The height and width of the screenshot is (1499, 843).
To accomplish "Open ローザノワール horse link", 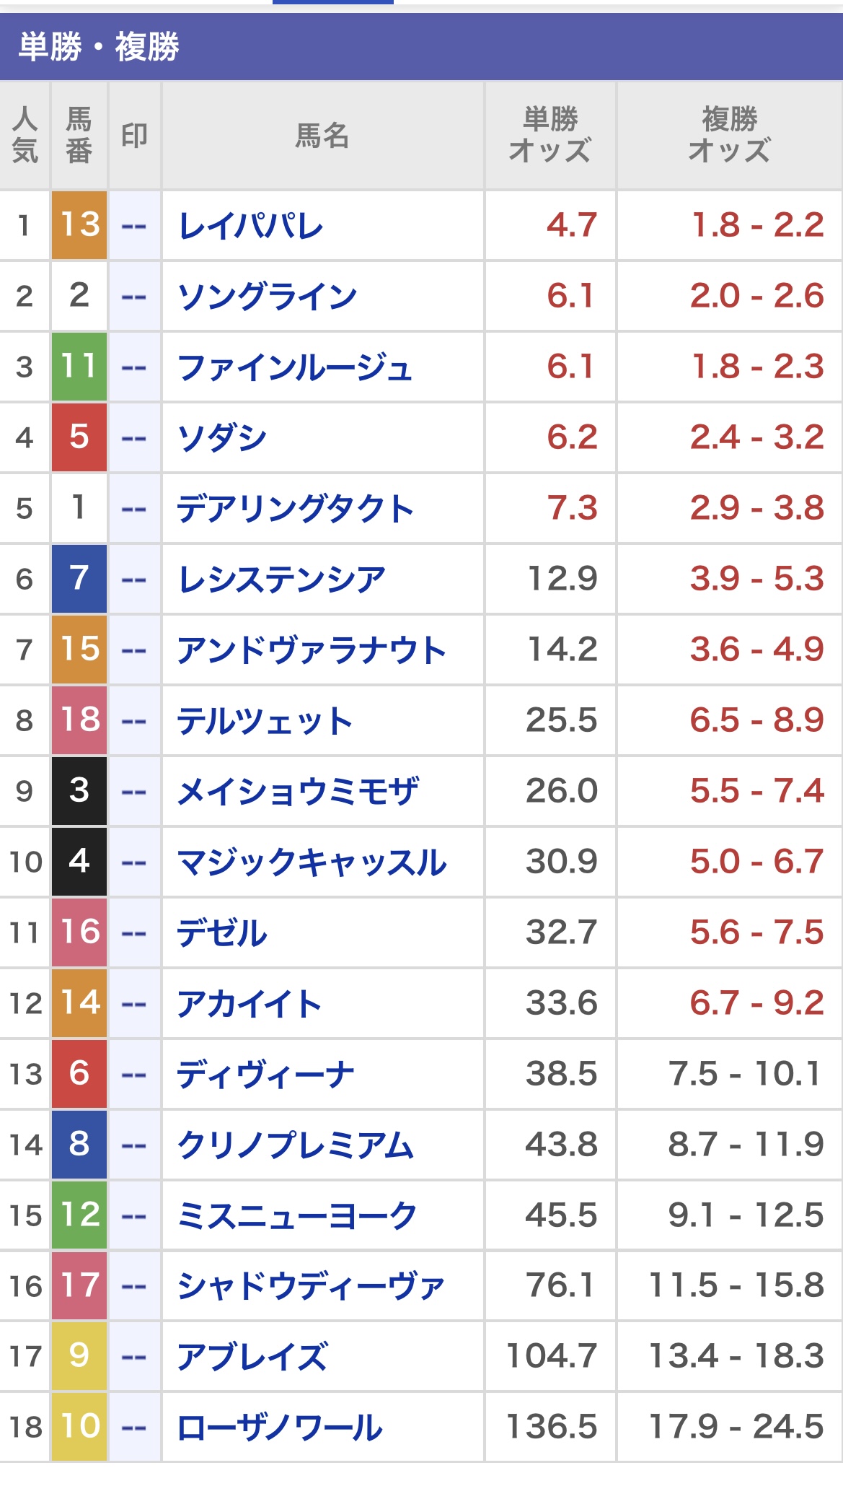I will (x=280, y=1428).
